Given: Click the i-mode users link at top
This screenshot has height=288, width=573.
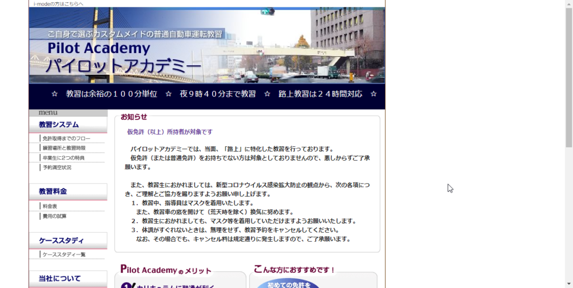Looking at the screenshot, I should [x=58, y=3].
